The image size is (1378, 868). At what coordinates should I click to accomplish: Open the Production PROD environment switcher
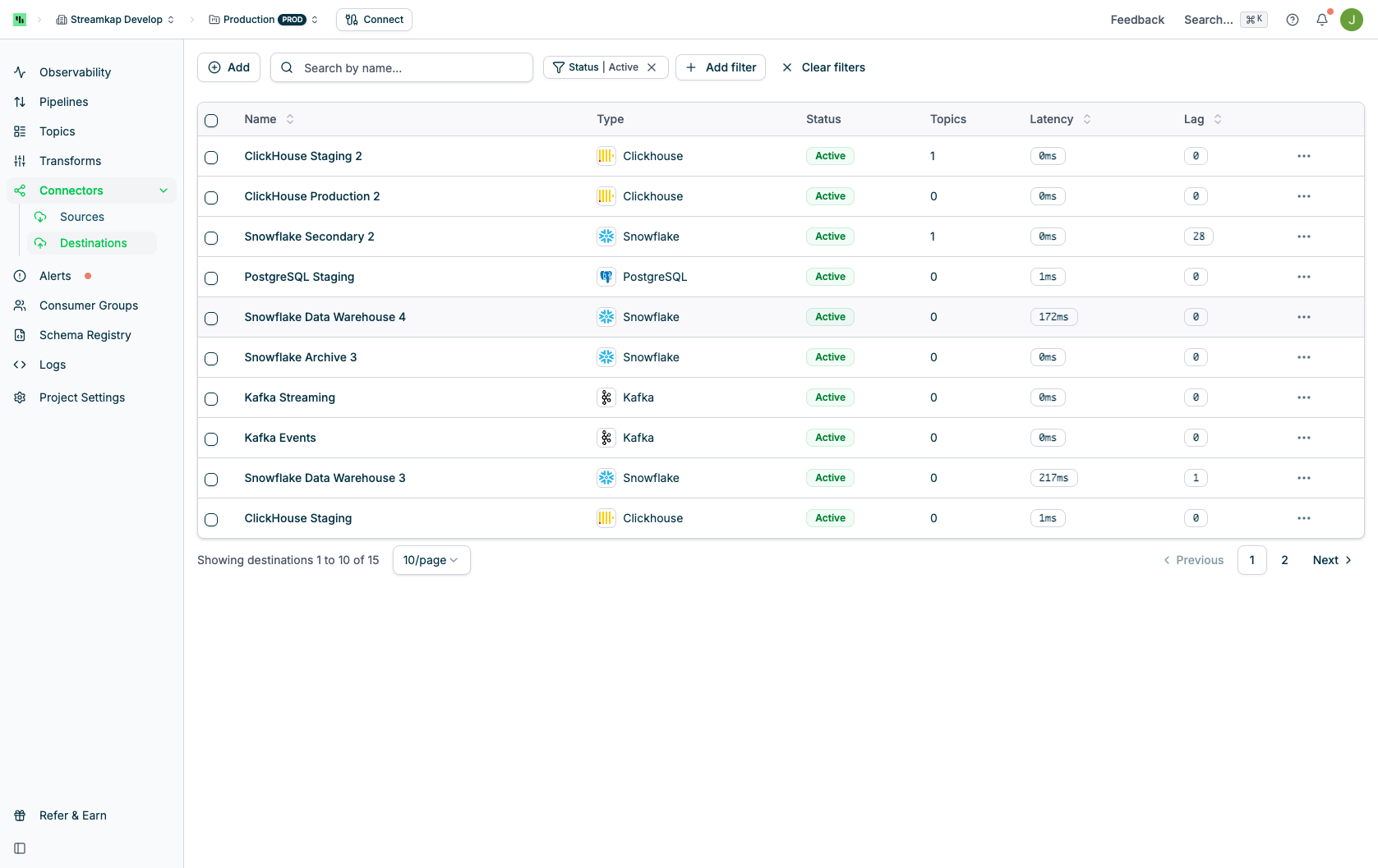[264, 20]
